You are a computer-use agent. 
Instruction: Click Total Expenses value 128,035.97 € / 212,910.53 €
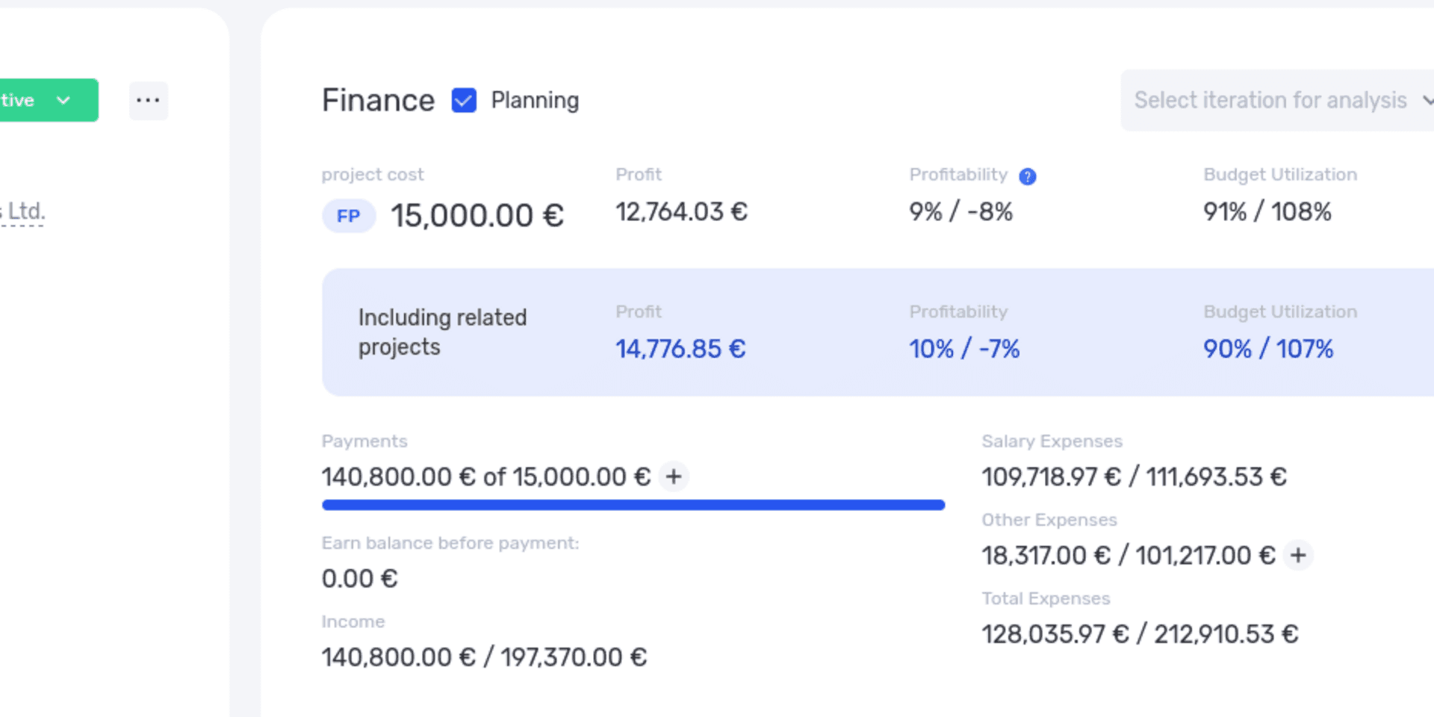point(1140,634)
